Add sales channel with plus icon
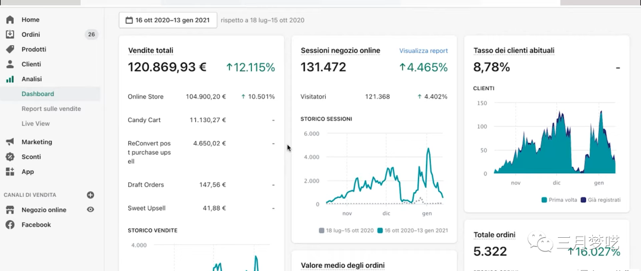 91,195
